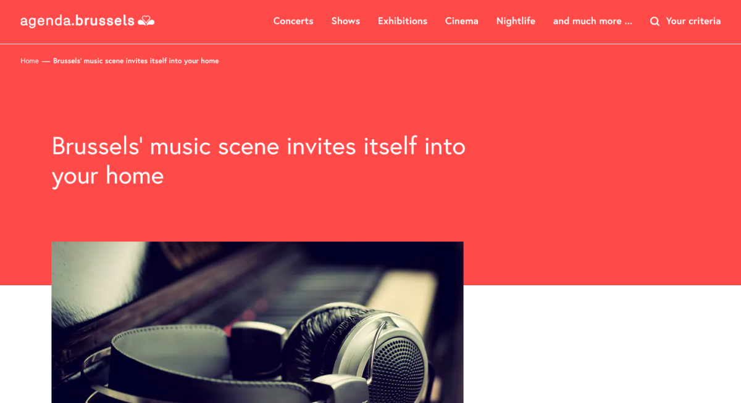Open the Nightlife section

(516, 21)
